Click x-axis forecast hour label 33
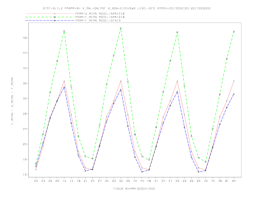 (114, 181)
